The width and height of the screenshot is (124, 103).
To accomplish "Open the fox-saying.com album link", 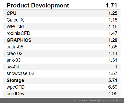I will point(96,100).
